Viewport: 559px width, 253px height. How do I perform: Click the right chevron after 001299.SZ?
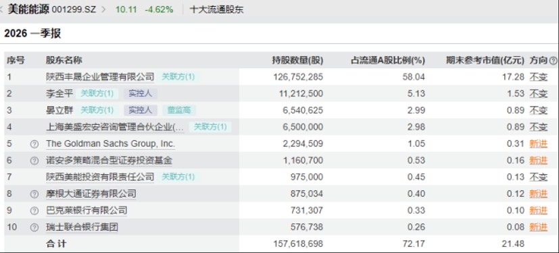pyautogui.click(x=103, y=9)
